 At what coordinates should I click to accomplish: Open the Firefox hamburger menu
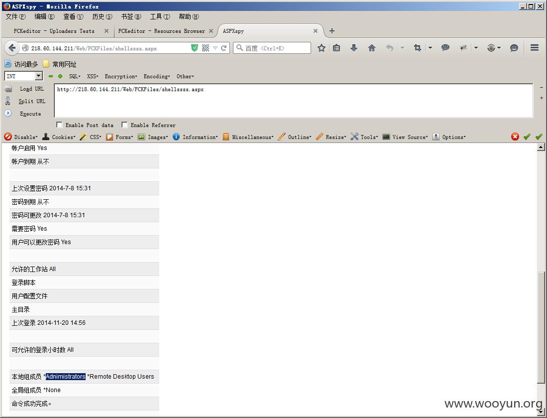(535, 47)
